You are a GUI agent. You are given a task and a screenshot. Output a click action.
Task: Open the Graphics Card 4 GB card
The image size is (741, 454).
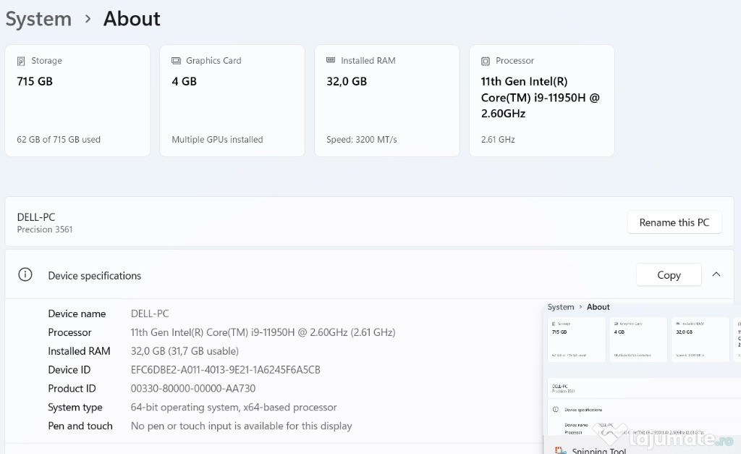(232, 101)
